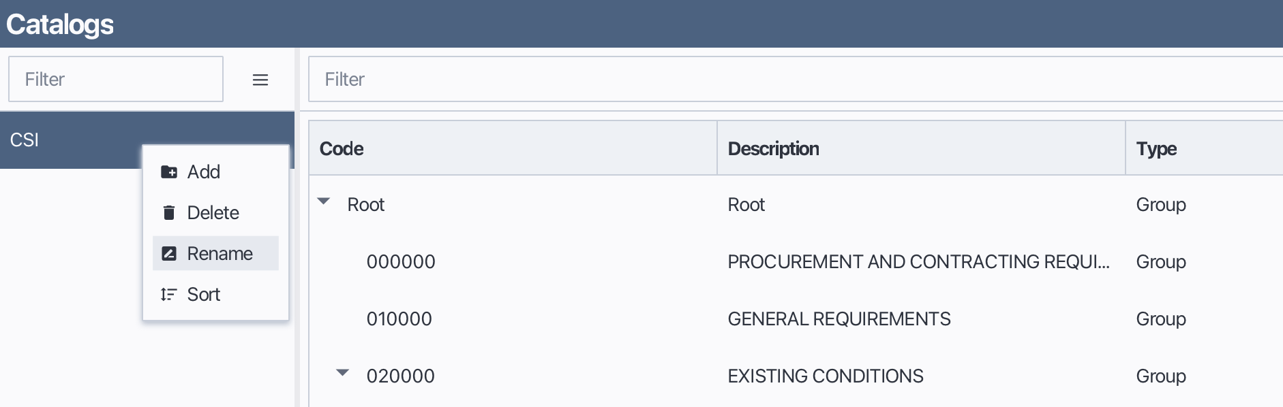Click the Code column header

point(341,148)
